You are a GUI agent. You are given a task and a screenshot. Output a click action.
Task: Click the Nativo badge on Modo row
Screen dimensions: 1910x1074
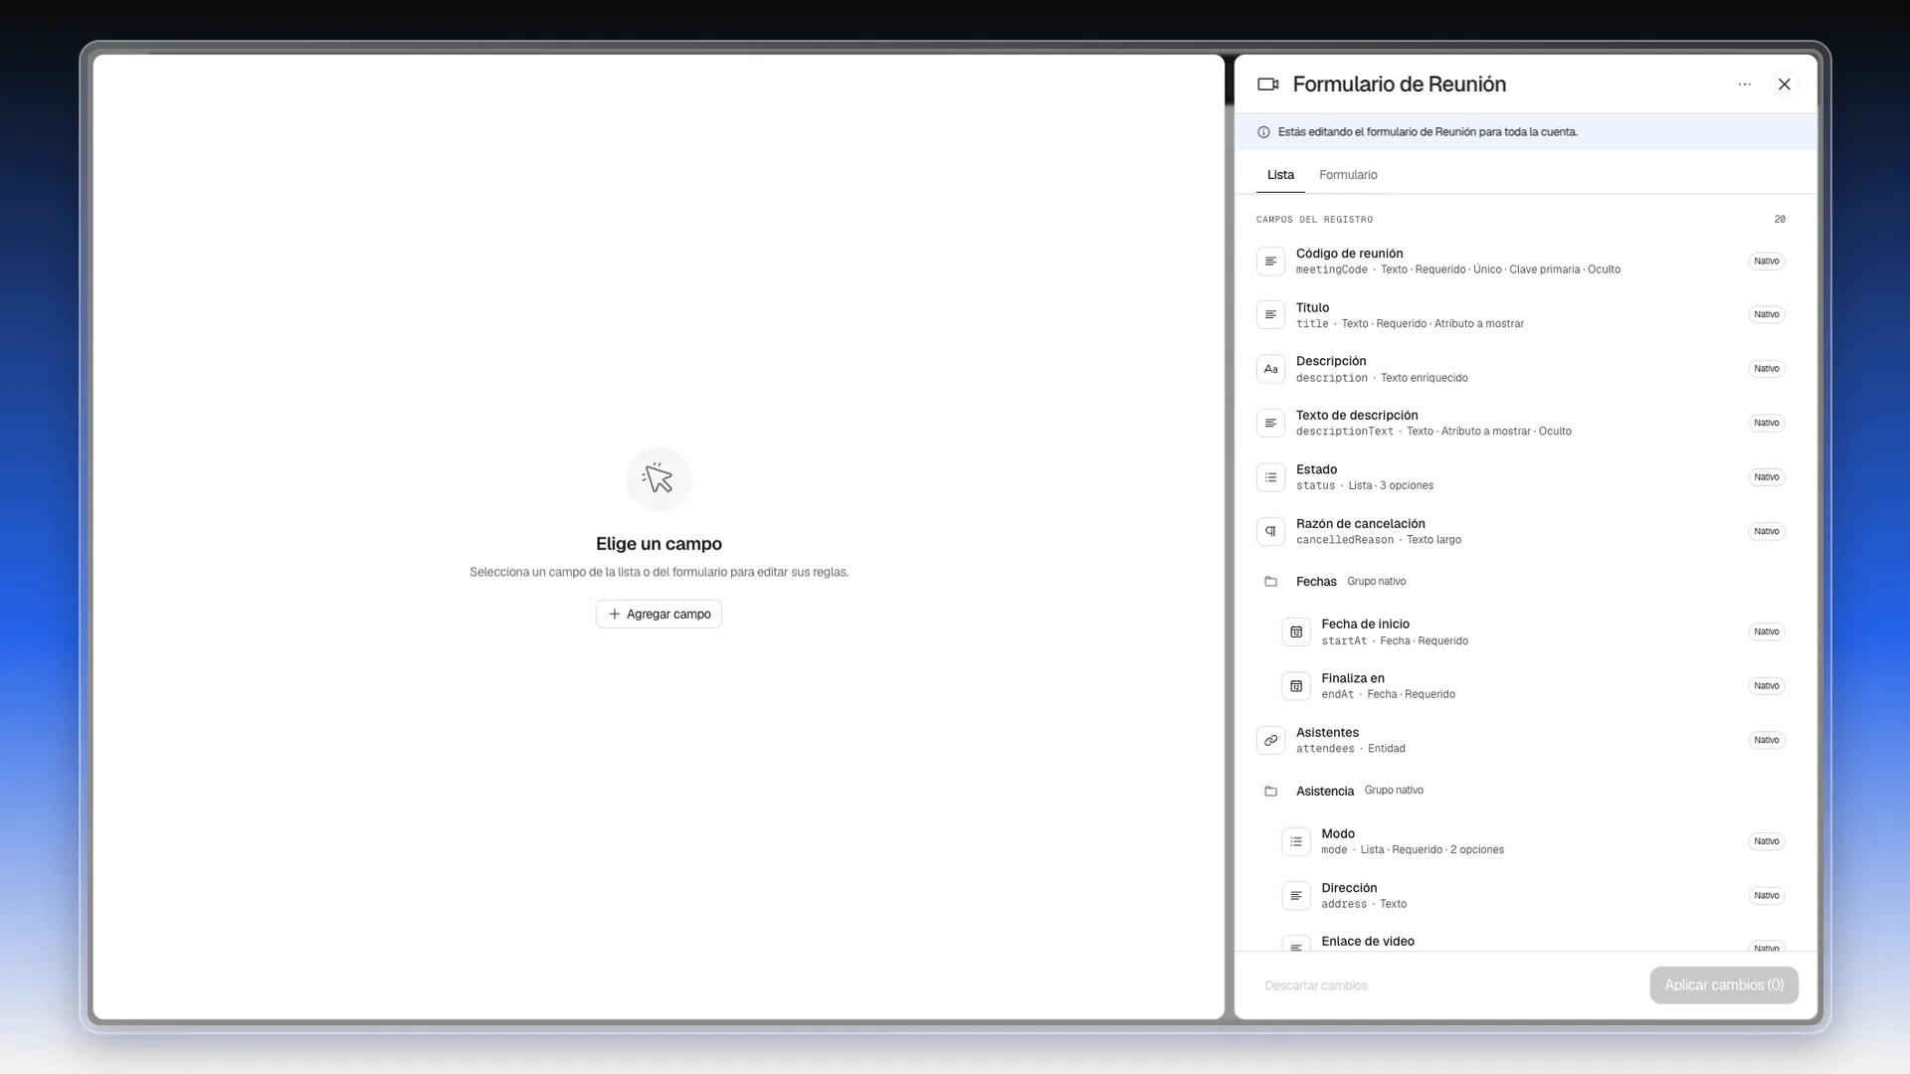pyautogui.click(x=1766, y=842)
